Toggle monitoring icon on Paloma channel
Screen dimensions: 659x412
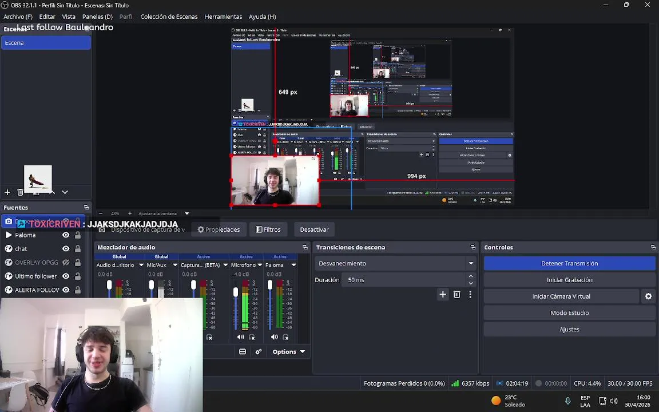[x=286, y=336]
